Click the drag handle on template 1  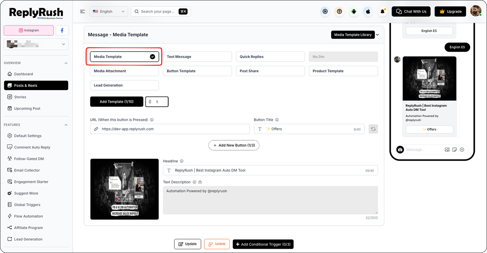point(150,102)
